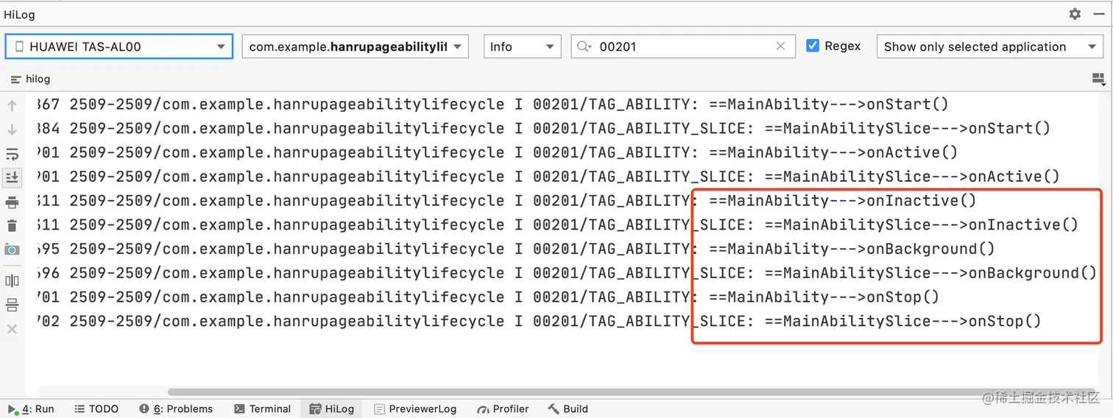Clear the log with trash icon
Image resolution: width=1113 pixels, height=418 pixels.
(x=12, y=226)
